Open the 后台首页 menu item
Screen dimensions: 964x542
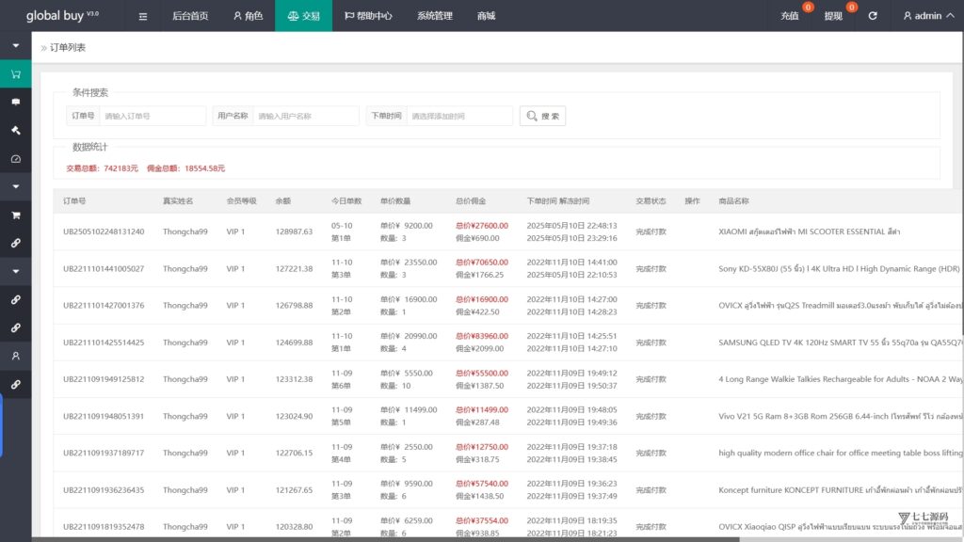(190, 16)
